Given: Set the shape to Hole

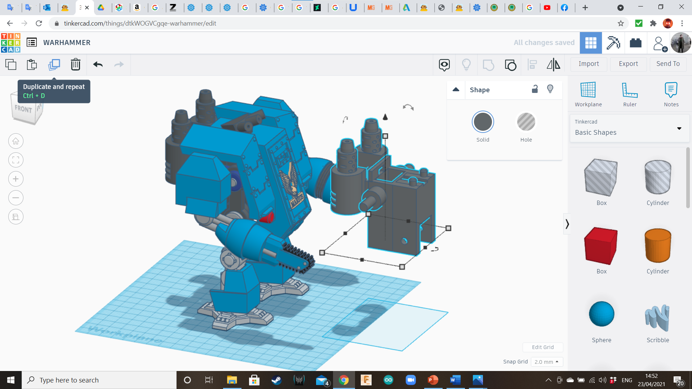Looking at the screenshot, I should (526, 122).
